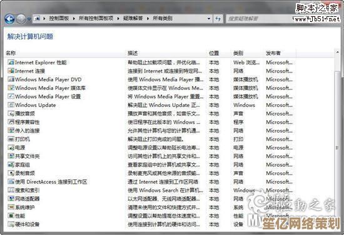Click the 性能 troubleshooter icon
Image resolution: width=344 pixels, height=235 pixels.
[11, 216]
